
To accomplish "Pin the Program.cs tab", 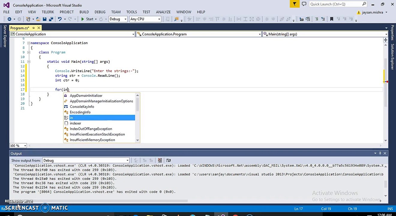I will [x=33, y=28].
